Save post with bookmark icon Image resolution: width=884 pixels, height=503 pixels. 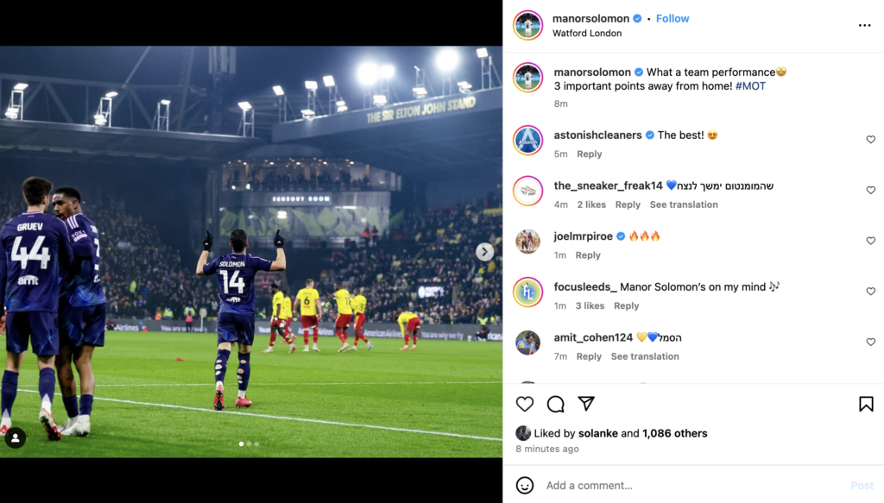[x=866, y=404]
